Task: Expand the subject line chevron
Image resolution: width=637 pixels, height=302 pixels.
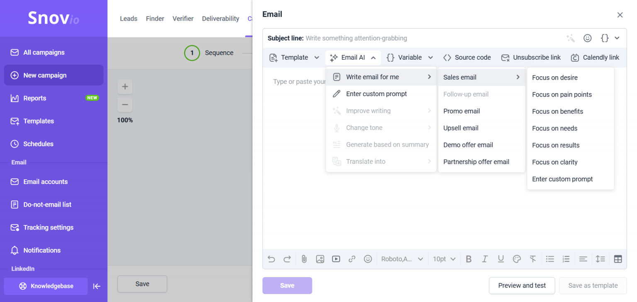Action: [617, 38]
